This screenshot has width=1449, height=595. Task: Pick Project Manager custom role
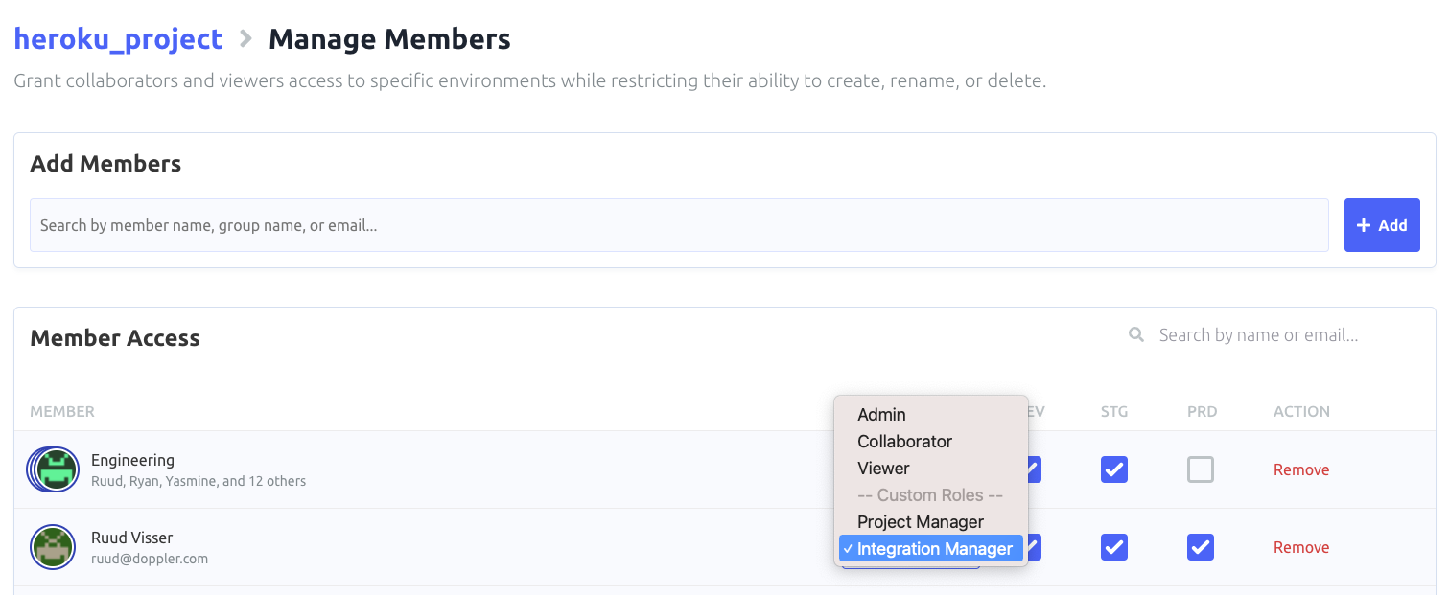[921, 522]
